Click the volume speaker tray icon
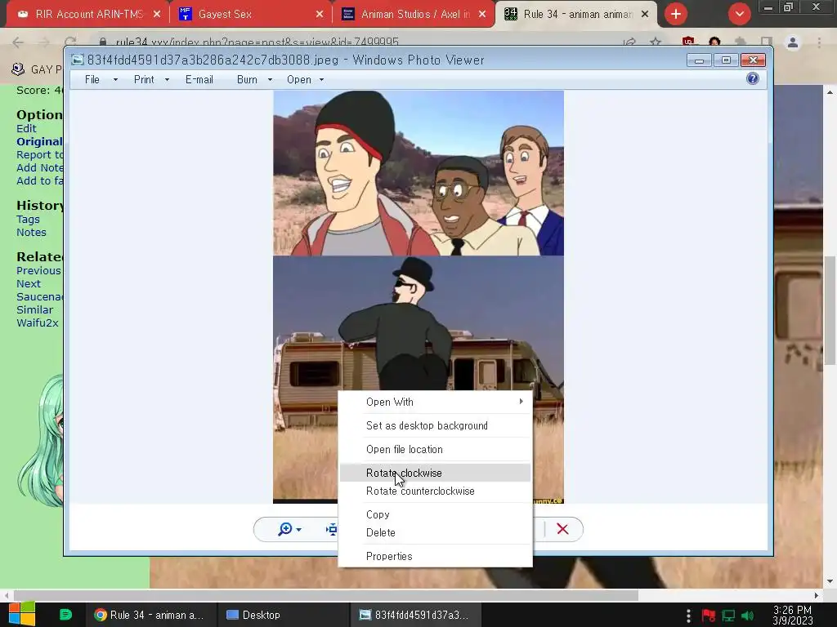Viewport: 837px width, 627px height. (747, 616)
